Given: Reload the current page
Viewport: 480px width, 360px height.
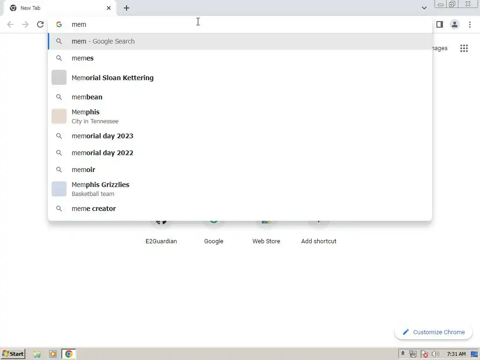Looking at the screenshot, I should pos(40,24).
